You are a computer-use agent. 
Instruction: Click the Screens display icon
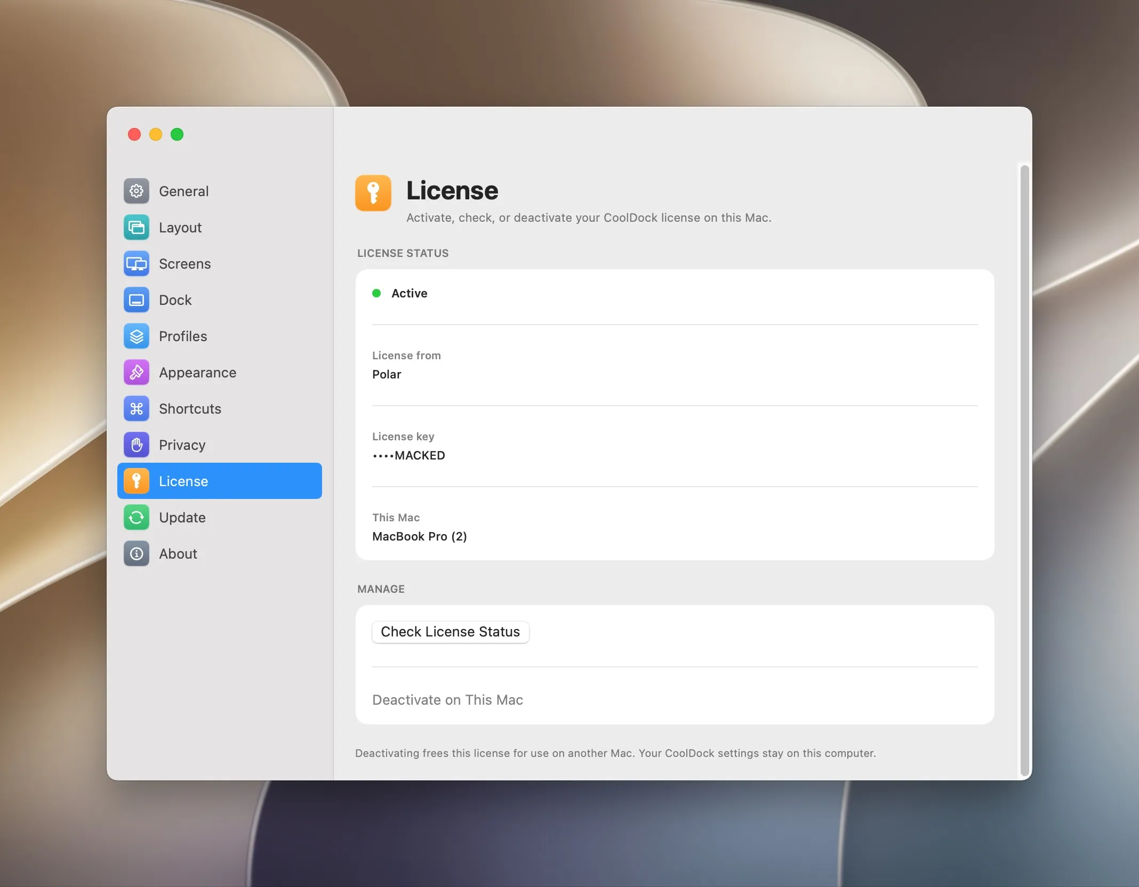(137, 263)
